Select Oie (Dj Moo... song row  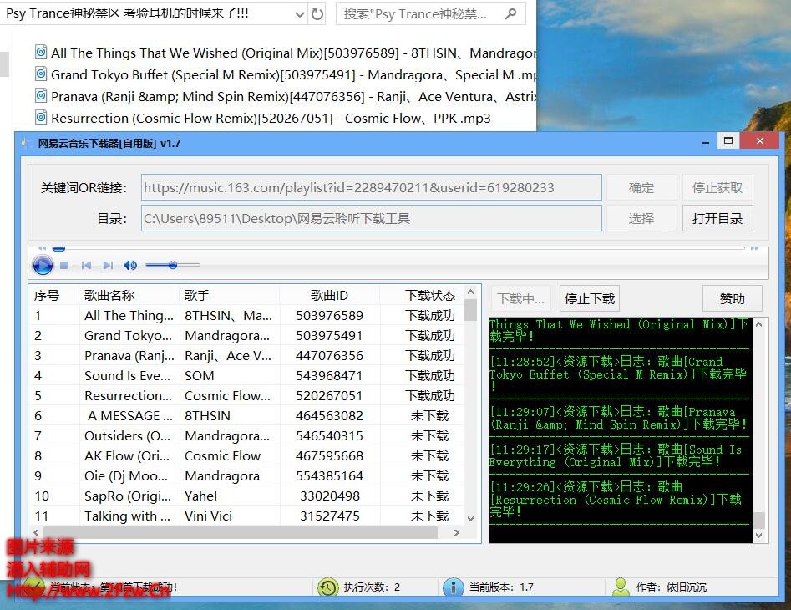246,475
